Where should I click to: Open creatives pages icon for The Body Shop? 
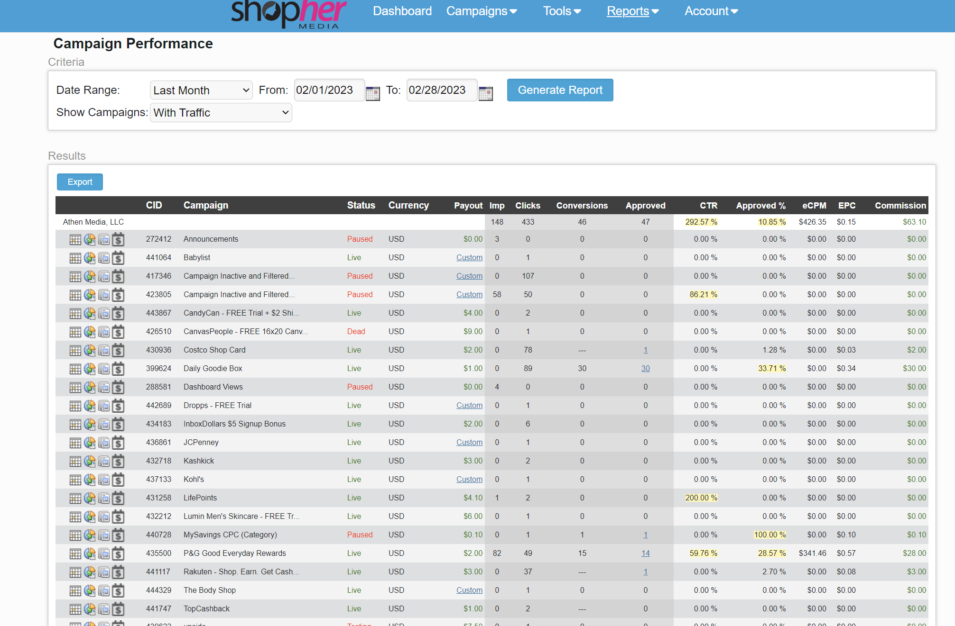(x=104, y=590)
